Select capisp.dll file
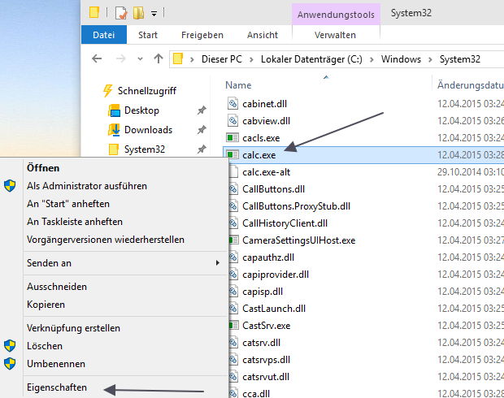This screenshot has height=398, width=504. tap(263, 292)
